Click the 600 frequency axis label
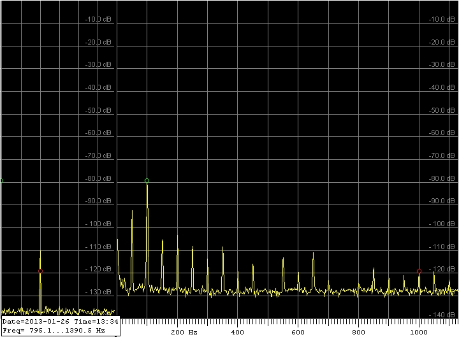 [298, 333]
